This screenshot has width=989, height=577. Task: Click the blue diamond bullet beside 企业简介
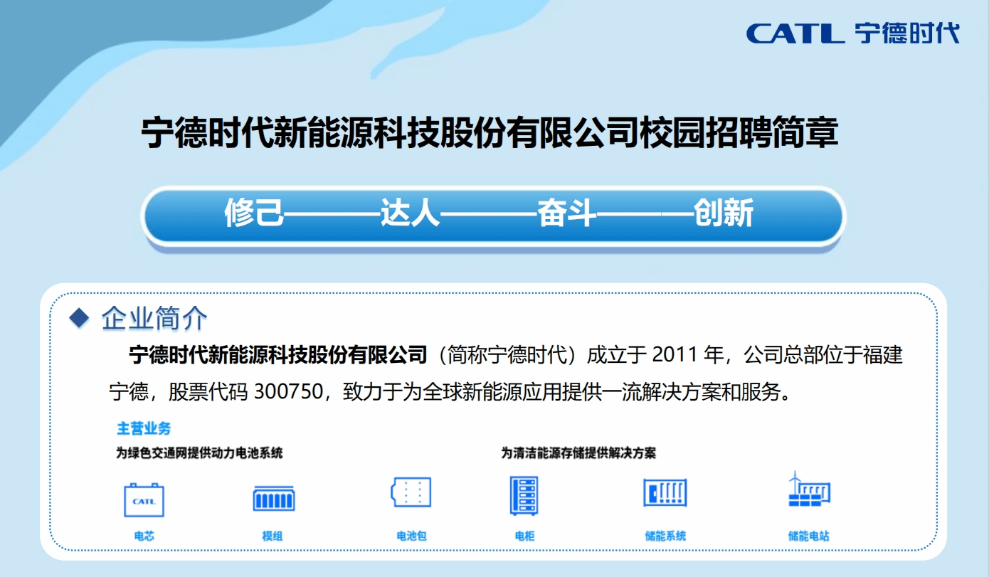coord(80,317)
